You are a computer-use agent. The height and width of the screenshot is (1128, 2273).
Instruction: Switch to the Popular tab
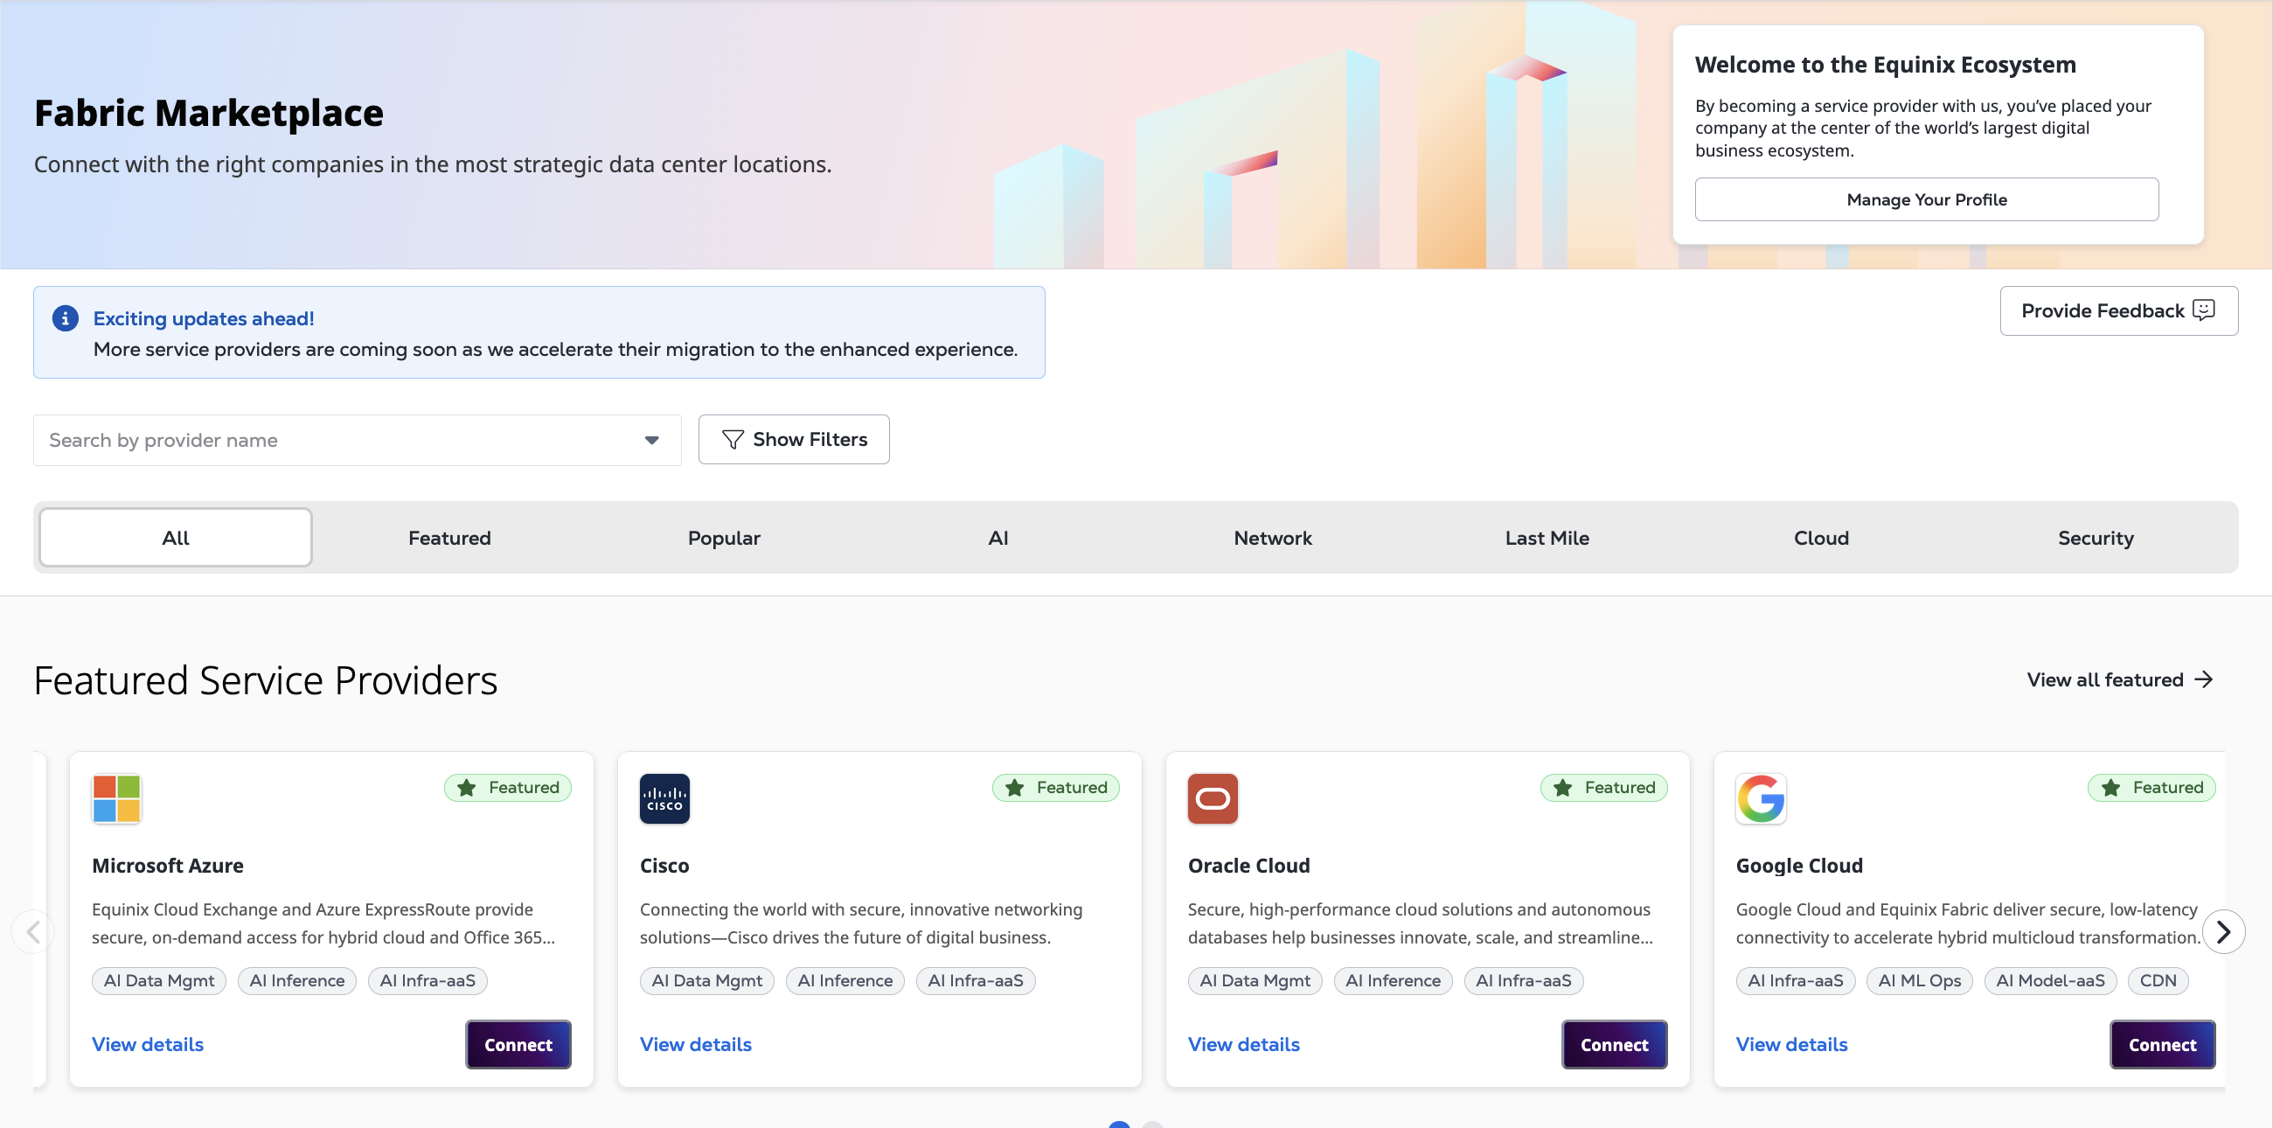click(724, 538)
